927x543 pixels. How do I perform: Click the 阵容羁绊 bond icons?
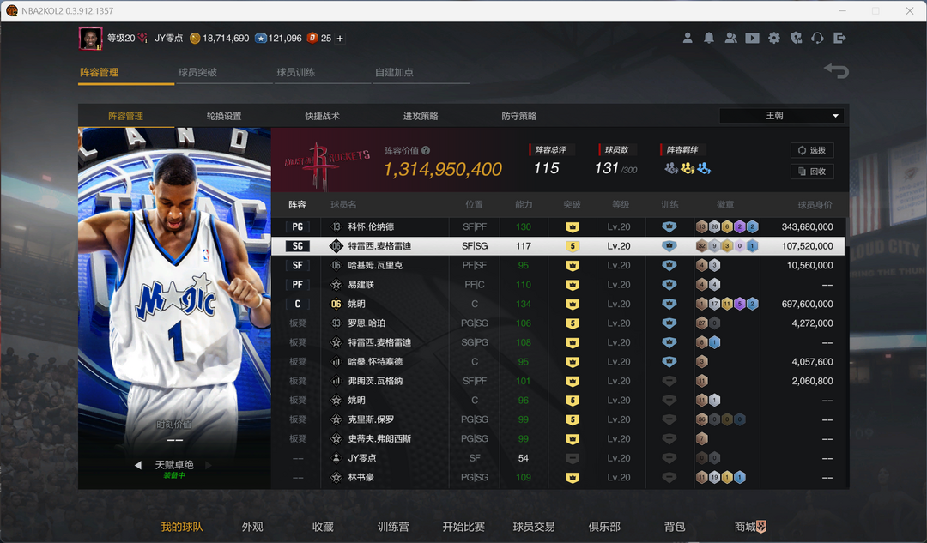click(687, 169)
